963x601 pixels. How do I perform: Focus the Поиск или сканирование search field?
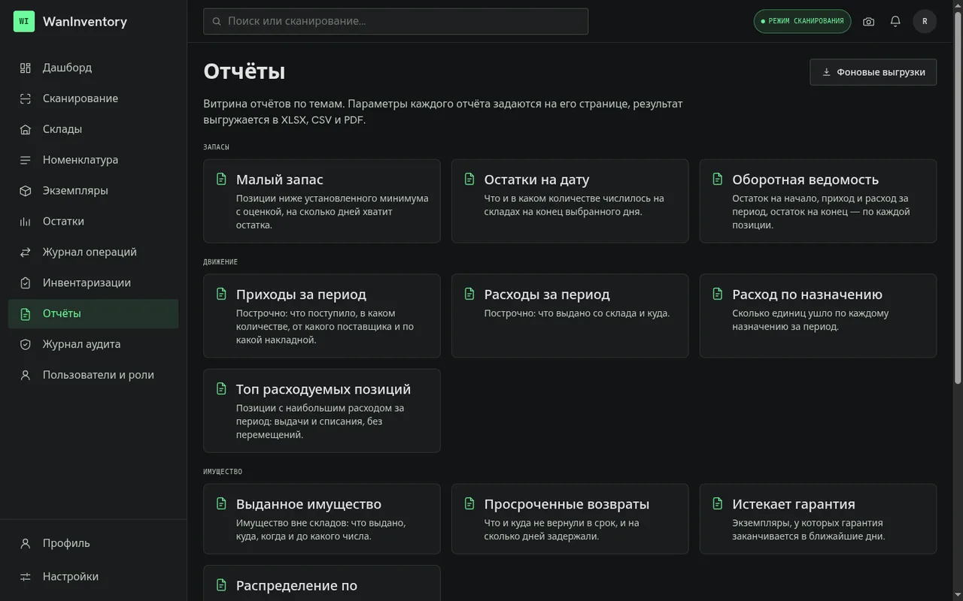click(x=396, y=21)
